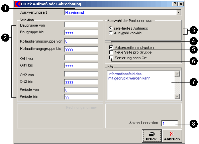Expand the Auswertungsart dropdown arrow
Viewport: 199px width, 144px height.
179,13
